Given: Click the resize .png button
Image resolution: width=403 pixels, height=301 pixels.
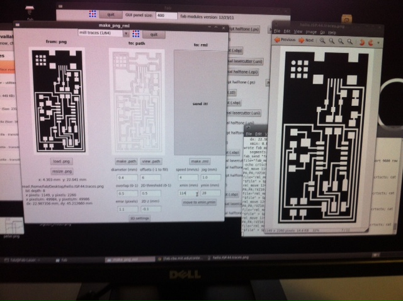Looking at the screenshot, I should [x=62, y=171].
